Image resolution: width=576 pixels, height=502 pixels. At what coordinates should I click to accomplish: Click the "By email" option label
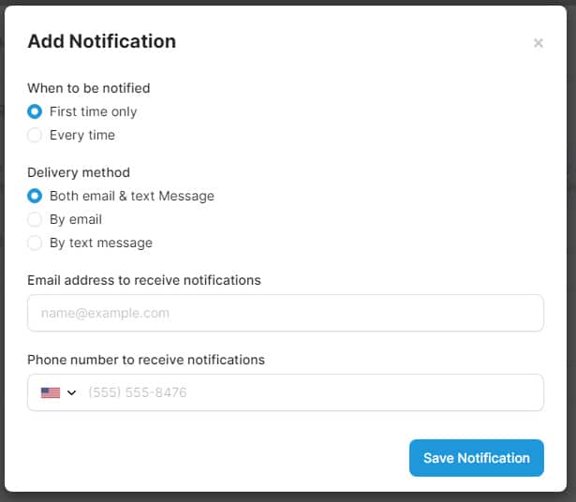76,219
